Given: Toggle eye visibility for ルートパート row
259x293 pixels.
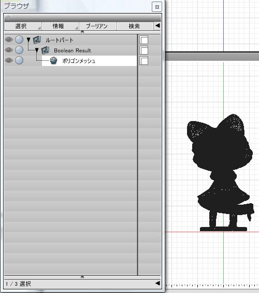Looking at the screenshot, I should [x=9, y=39].
